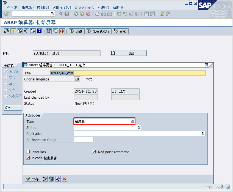Click the Help question mark icon
Image resolution: width=233 pixels, height=192 pixels.
point(162,14)
